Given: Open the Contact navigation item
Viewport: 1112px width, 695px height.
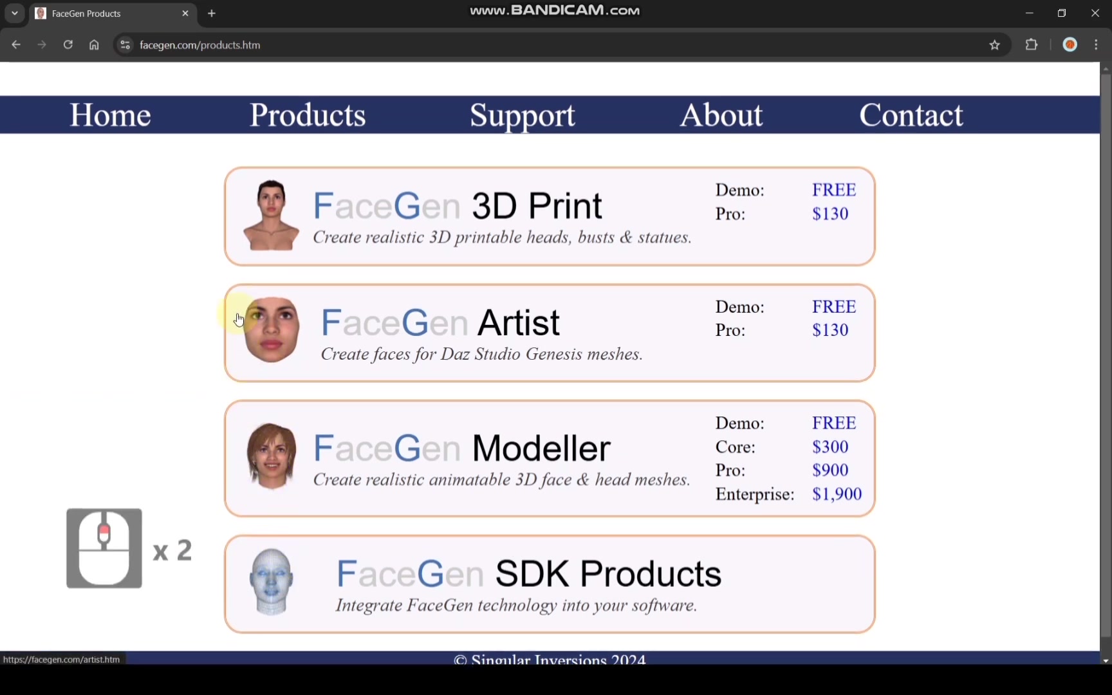Looking at the screenshot, I should click(911, 116).
